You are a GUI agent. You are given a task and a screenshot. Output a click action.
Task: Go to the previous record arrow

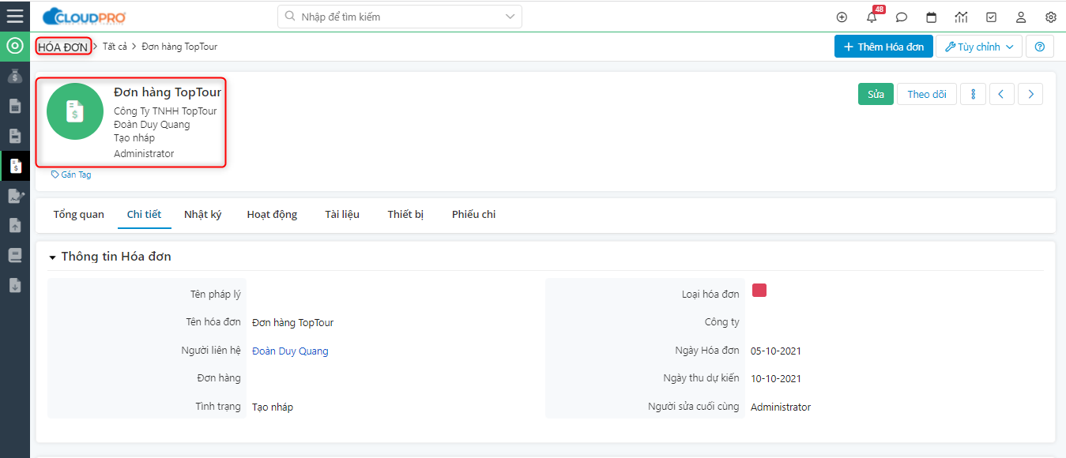point(1001,94)
